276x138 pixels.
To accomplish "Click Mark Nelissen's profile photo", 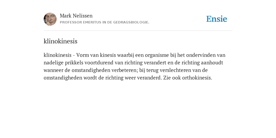I will pyautogui.click(x=50, y=19).
